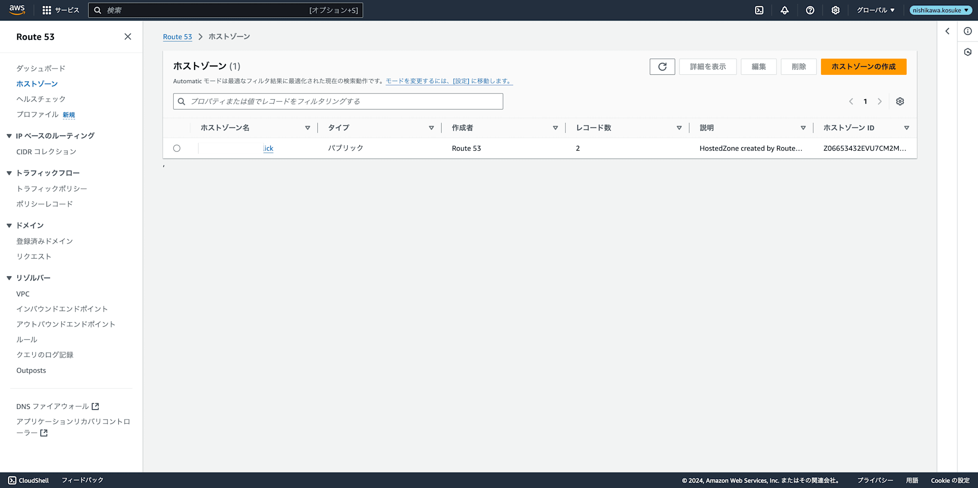978x488 pixels.
Task: Sort by ホストゾーン名 column arrow
Action: (x=308, y=128)
